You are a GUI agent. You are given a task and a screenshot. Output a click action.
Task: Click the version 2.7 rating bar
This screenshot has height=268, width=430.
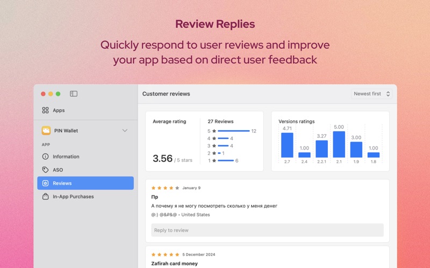pos(287,145)
